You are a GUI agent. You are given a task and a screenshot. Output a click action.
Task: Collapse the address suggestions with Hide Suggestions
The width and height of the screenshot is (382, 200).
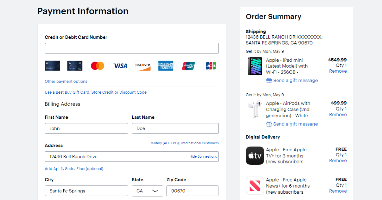tap(203, 156)
